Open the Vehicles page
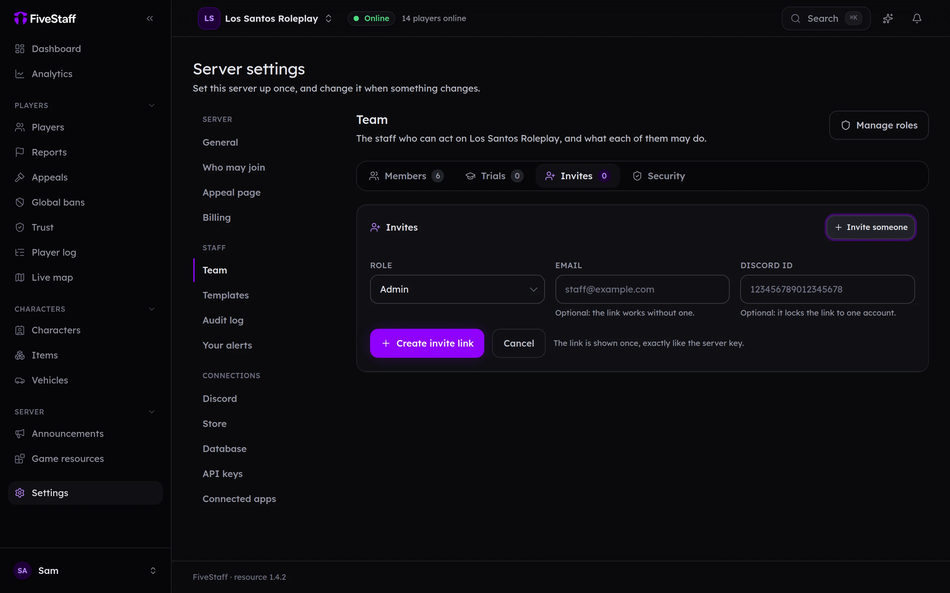950x593 pixels. point(85,381)
